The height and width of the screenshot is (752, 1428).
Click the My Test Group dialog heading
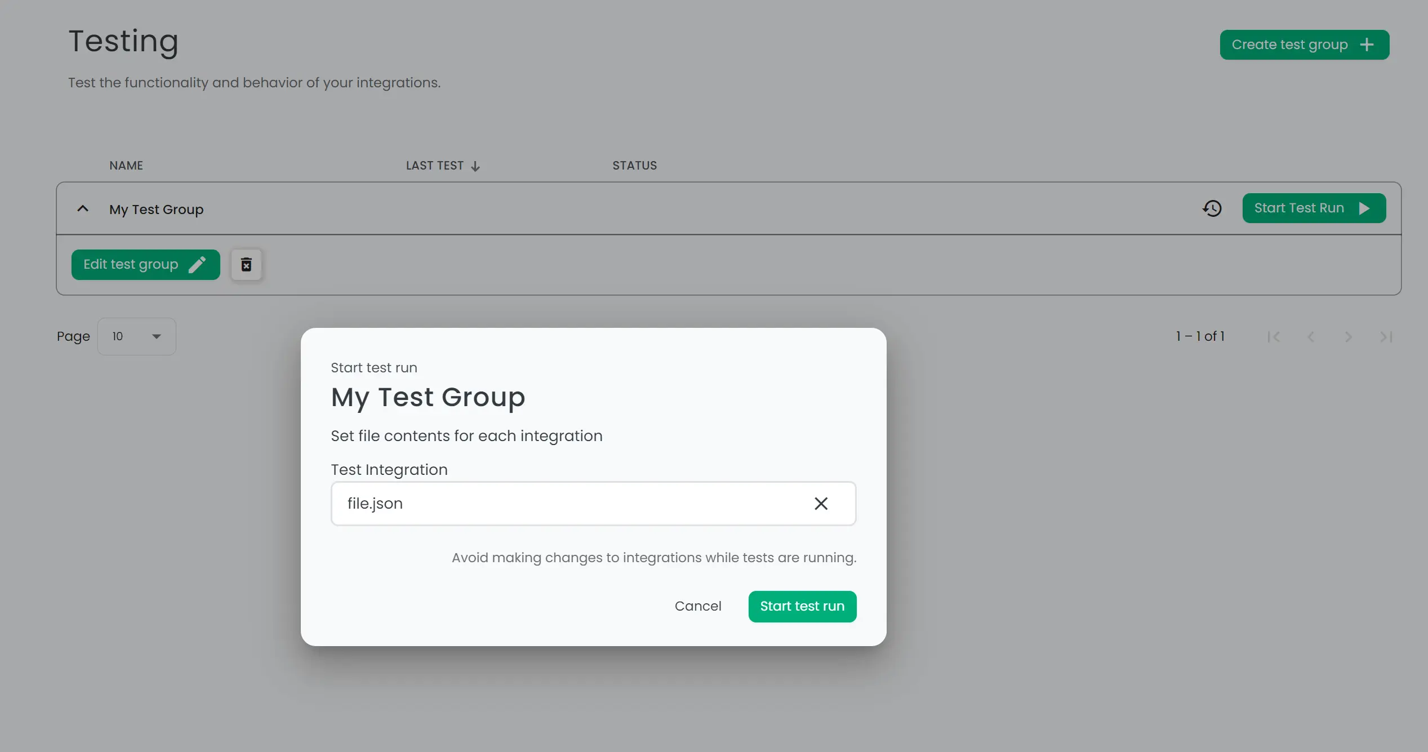click(x=428, y=397)
